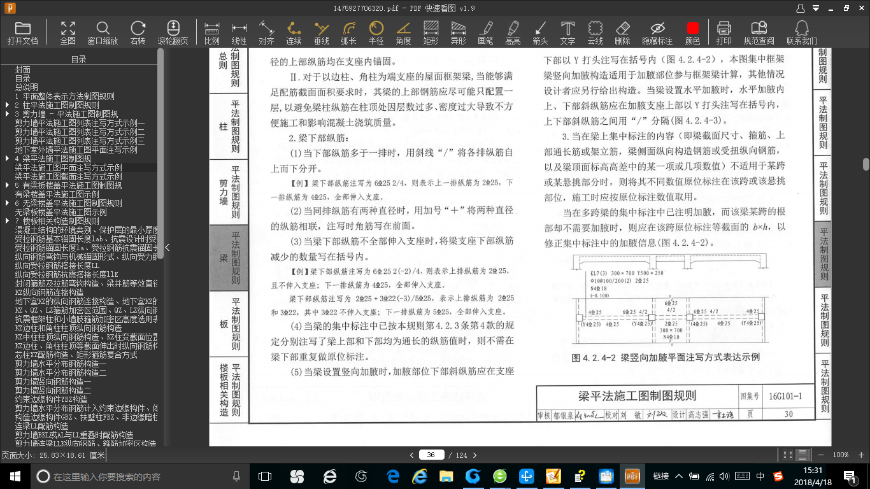The width and height of the screenshot is (870, 489).
Task: Choose the 连续 continuous measure tool
Action: [294, 32]
